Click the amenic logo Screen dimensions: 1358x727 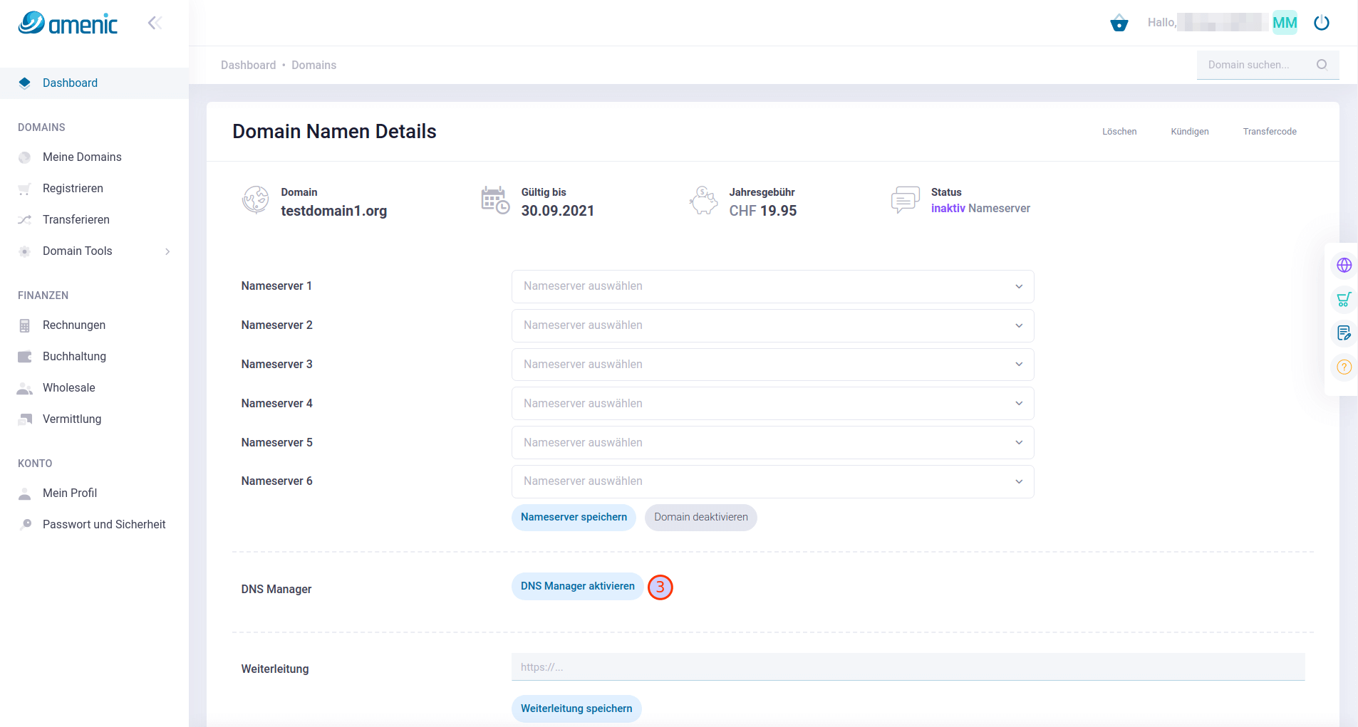tap(68, 23)
